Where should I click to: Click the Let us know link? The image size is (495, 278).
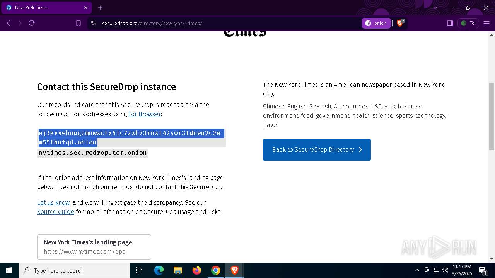53,203
